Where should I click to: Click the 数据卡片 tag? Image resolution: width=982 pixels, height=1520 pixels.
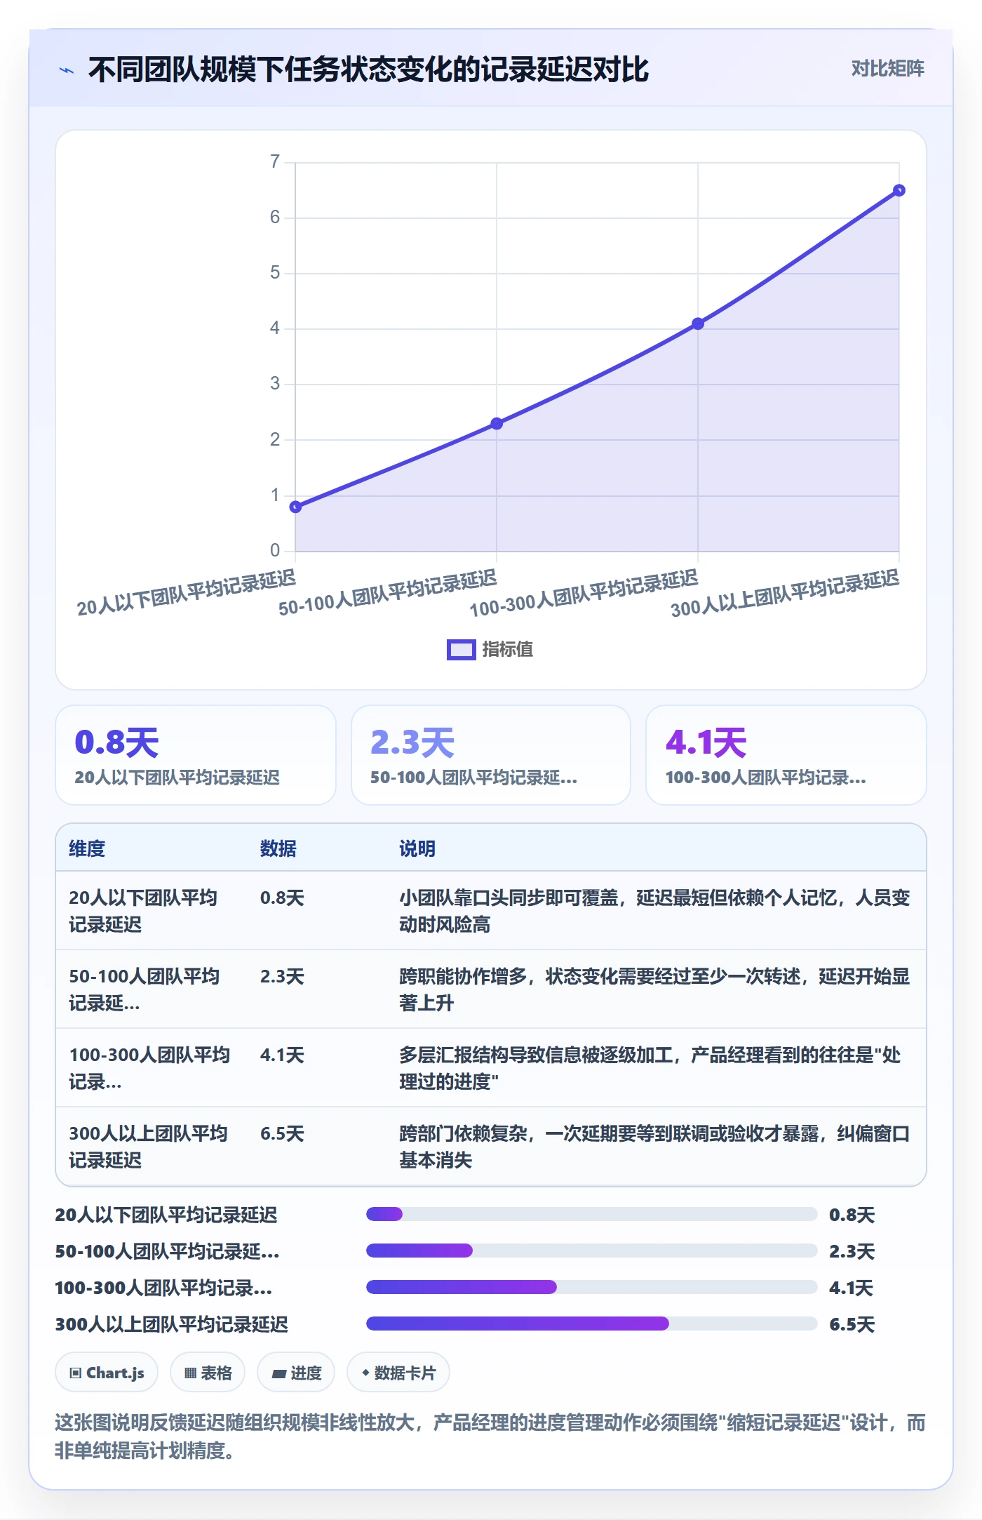[x=398, y=1372]
